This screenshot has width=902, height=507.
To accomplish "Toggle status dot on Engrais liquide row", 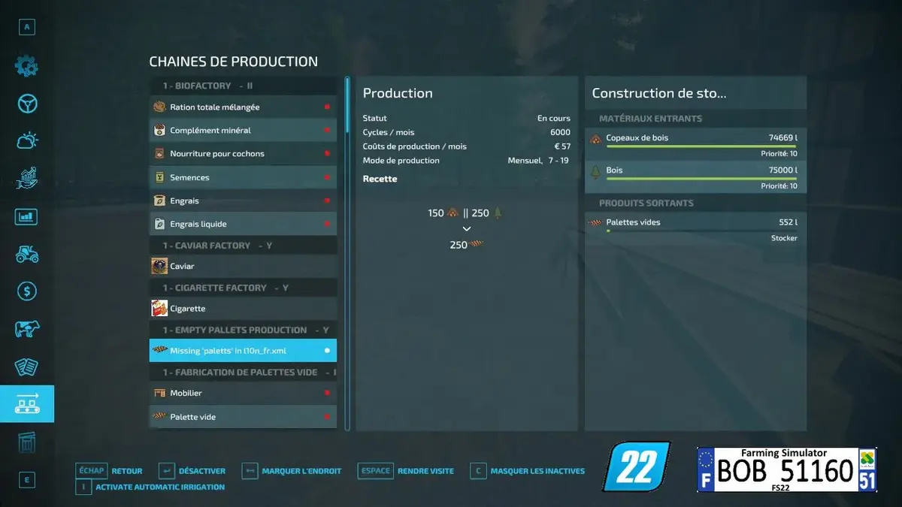I will [x=327, y=224].
